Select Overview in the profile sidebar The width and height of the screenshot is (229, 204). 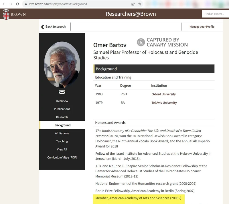click(x=62, y=101)
